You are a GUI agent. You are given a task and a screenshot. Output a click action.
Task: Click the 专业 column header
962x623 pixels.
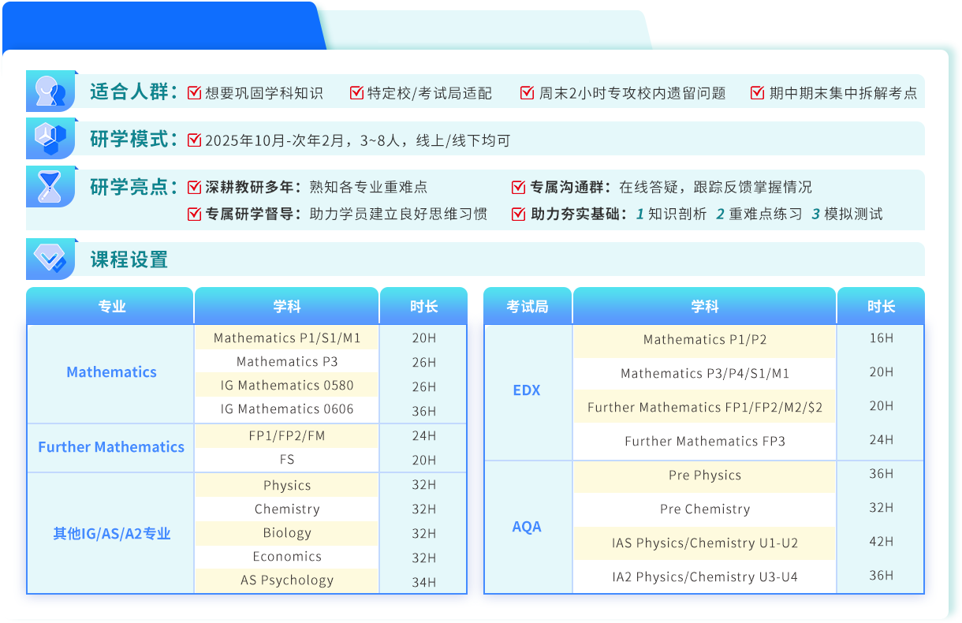point(111,307)
